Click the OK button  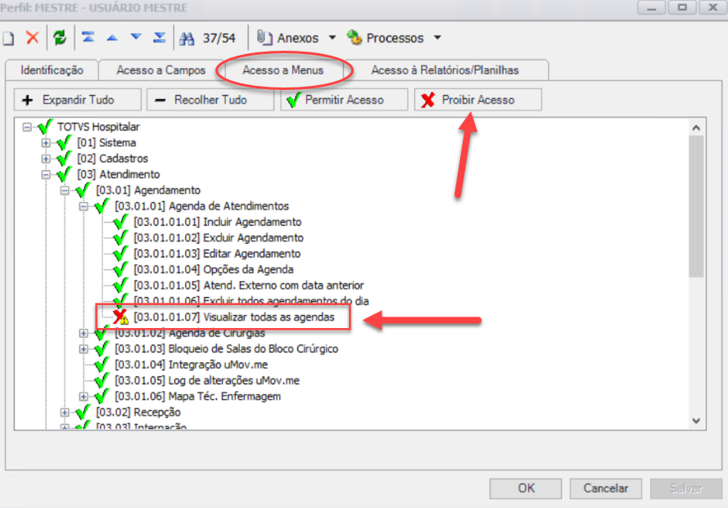[526, 488]
